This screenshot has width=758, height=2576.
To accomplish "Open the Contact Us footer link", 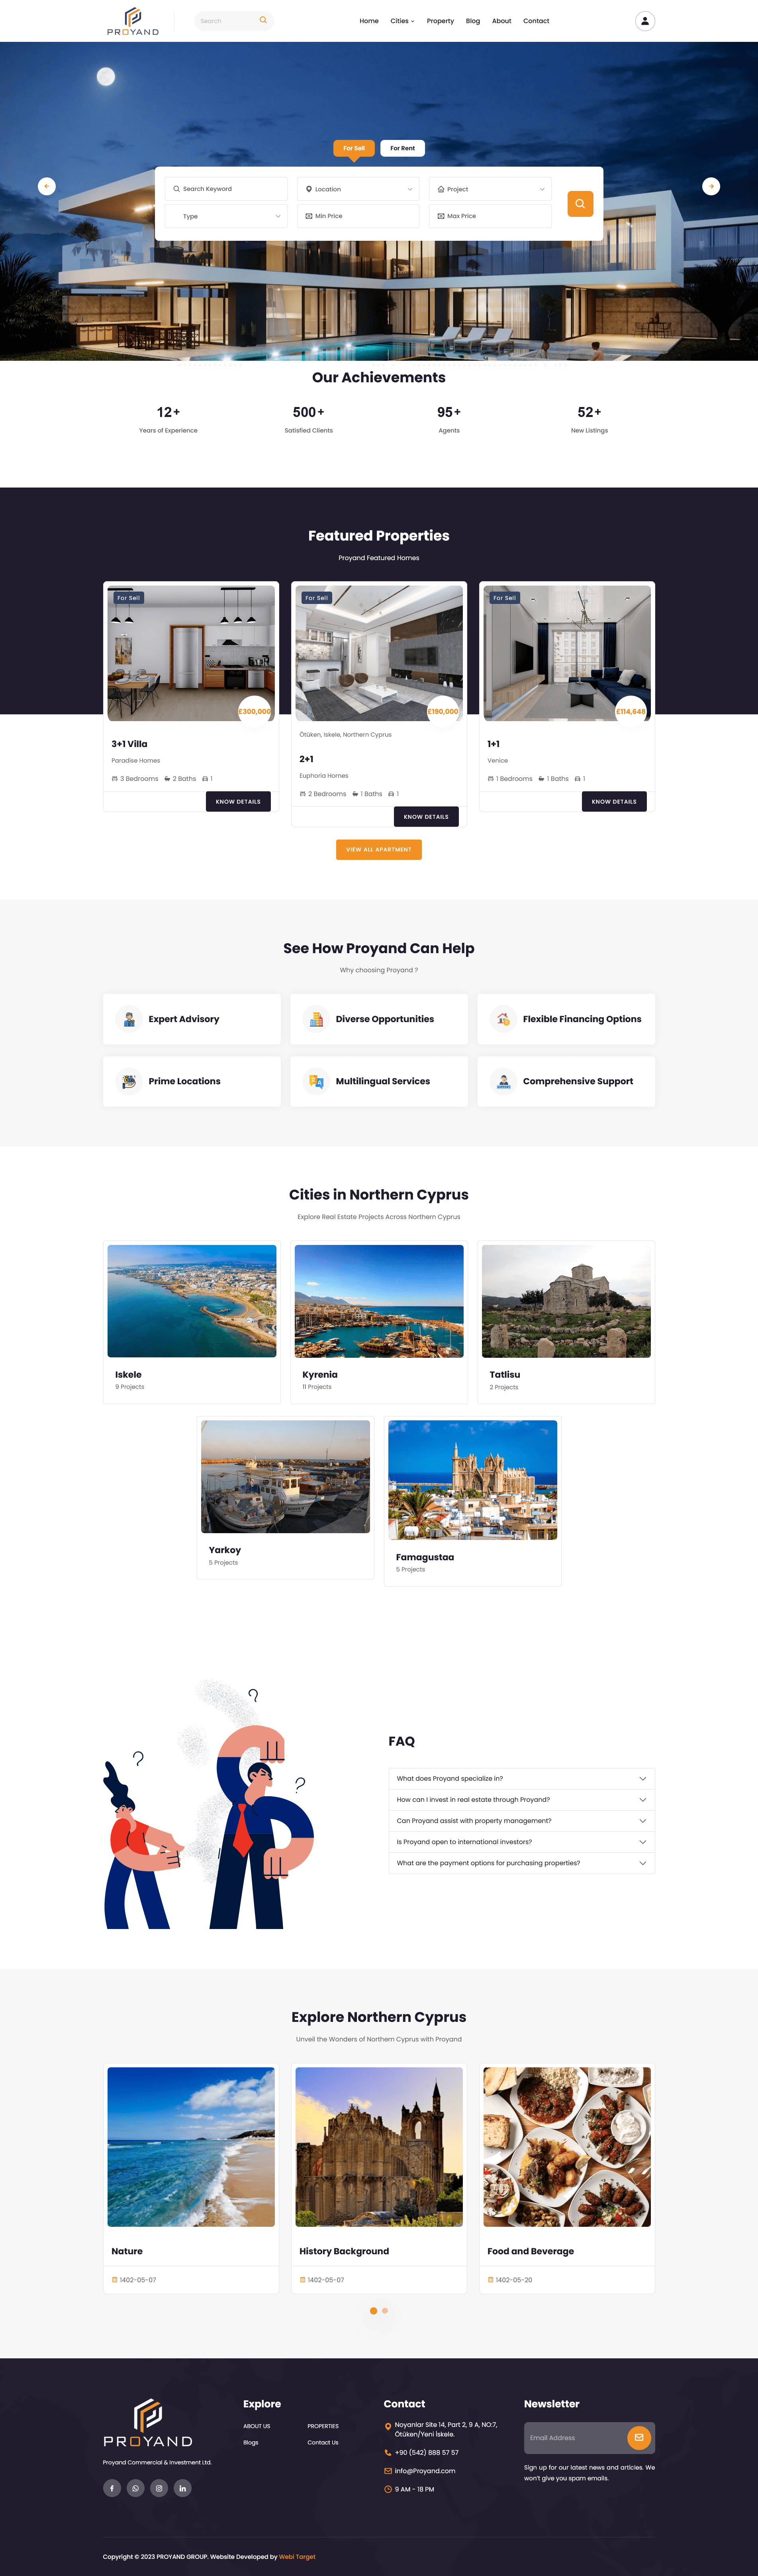I will coord(323,2443).
